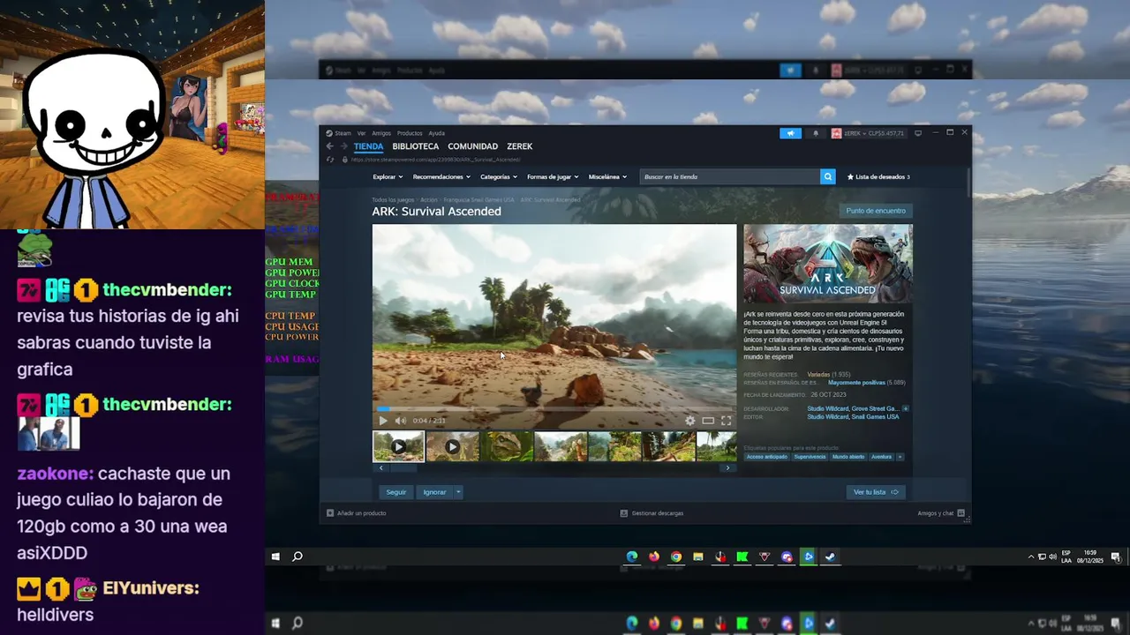Open the Mayormente positivas reviews link
This screenshot has height=635, width=1130.
tap(856, 383)
